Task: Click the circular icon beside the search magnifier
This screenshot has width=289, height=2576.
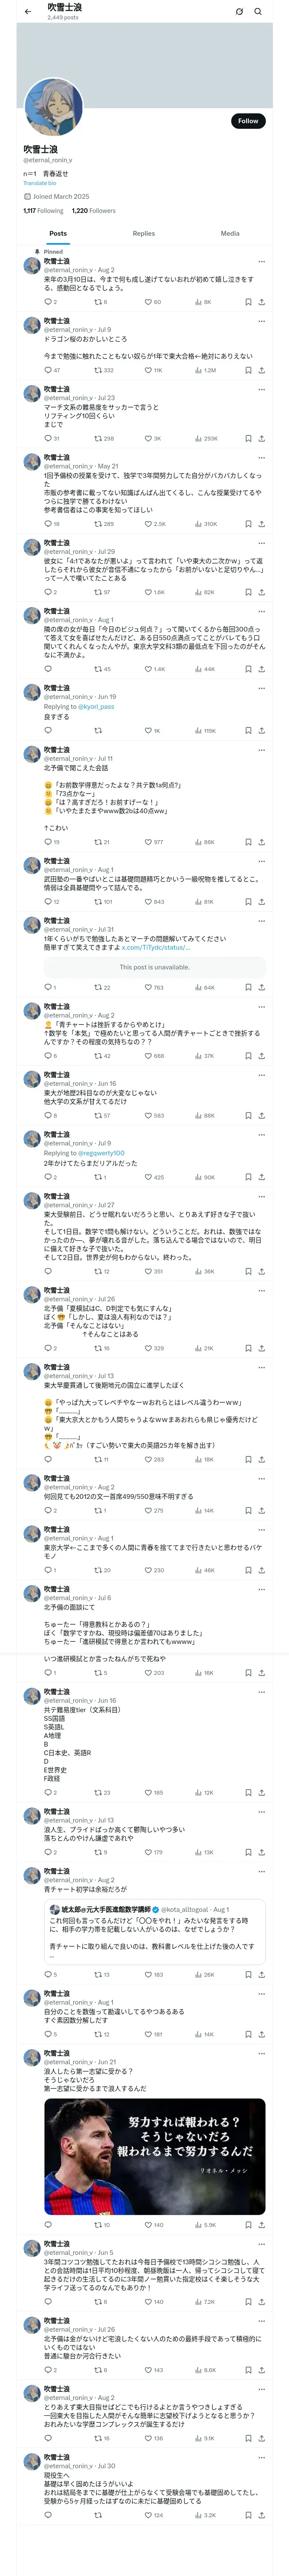Action: point(239,12)
